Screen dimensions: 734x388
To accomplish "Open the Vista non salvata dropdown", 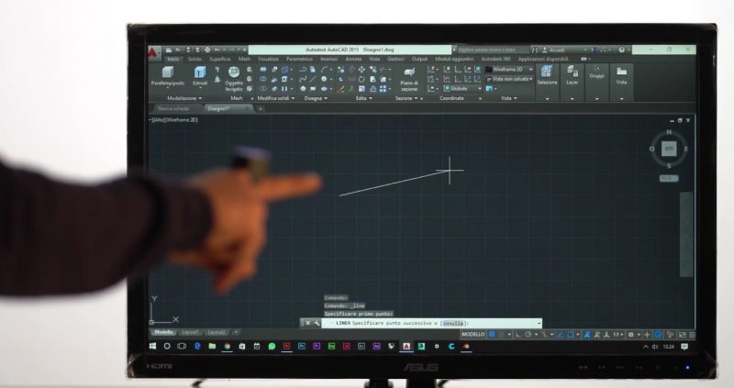I will [x=510, y=79].
